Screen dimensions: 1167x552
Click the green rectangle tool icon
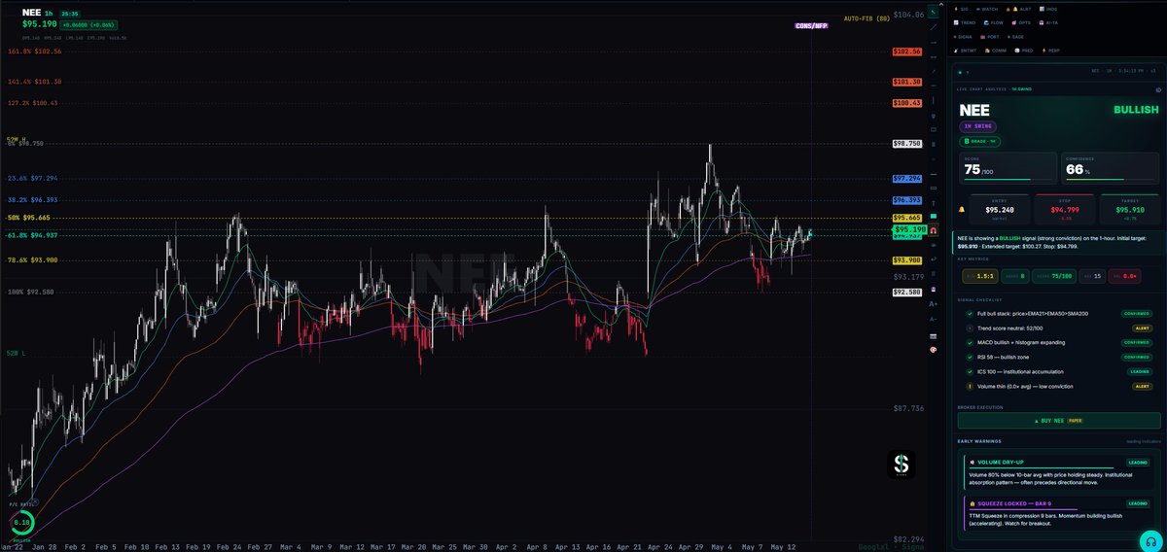pos(934,216)
